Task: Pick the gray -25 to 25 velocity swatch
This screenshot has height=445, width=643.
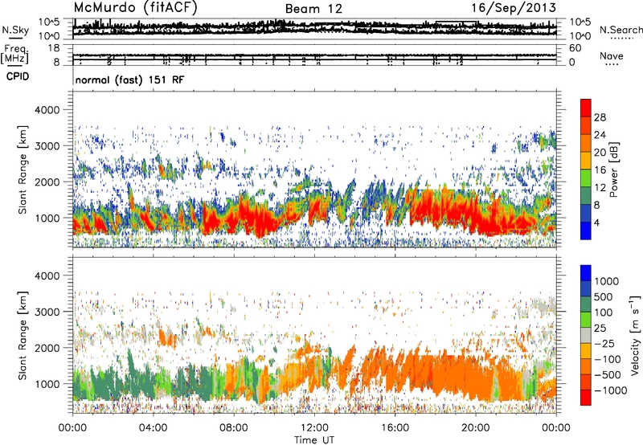Action: (586, 335)
